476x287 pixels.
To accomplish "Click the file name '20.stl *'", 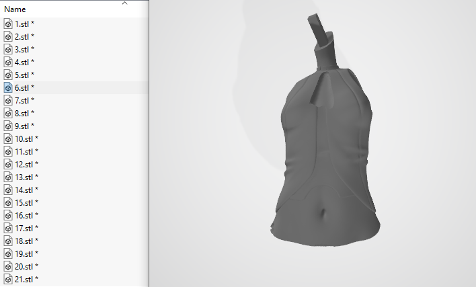I will 27,266.
